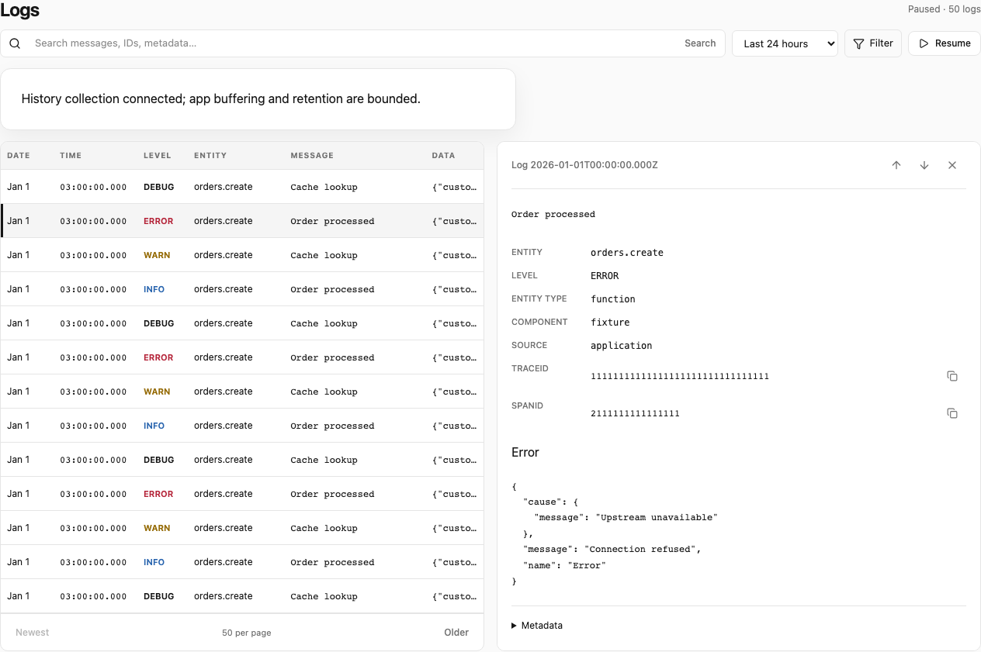Click the DATA column header
This screenshot has height=652, width=981.
(443, 156)
